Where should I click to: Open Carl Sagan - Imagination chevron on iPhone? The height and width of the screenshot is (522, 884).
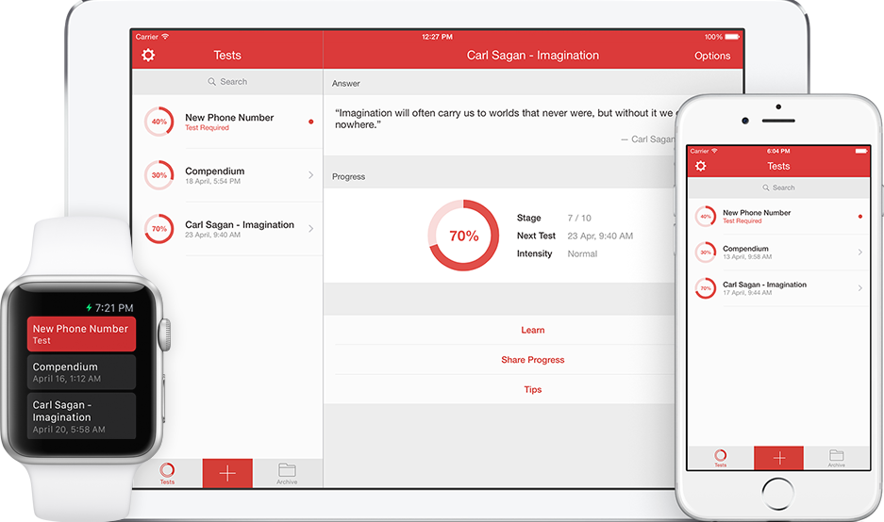(859, 287)
